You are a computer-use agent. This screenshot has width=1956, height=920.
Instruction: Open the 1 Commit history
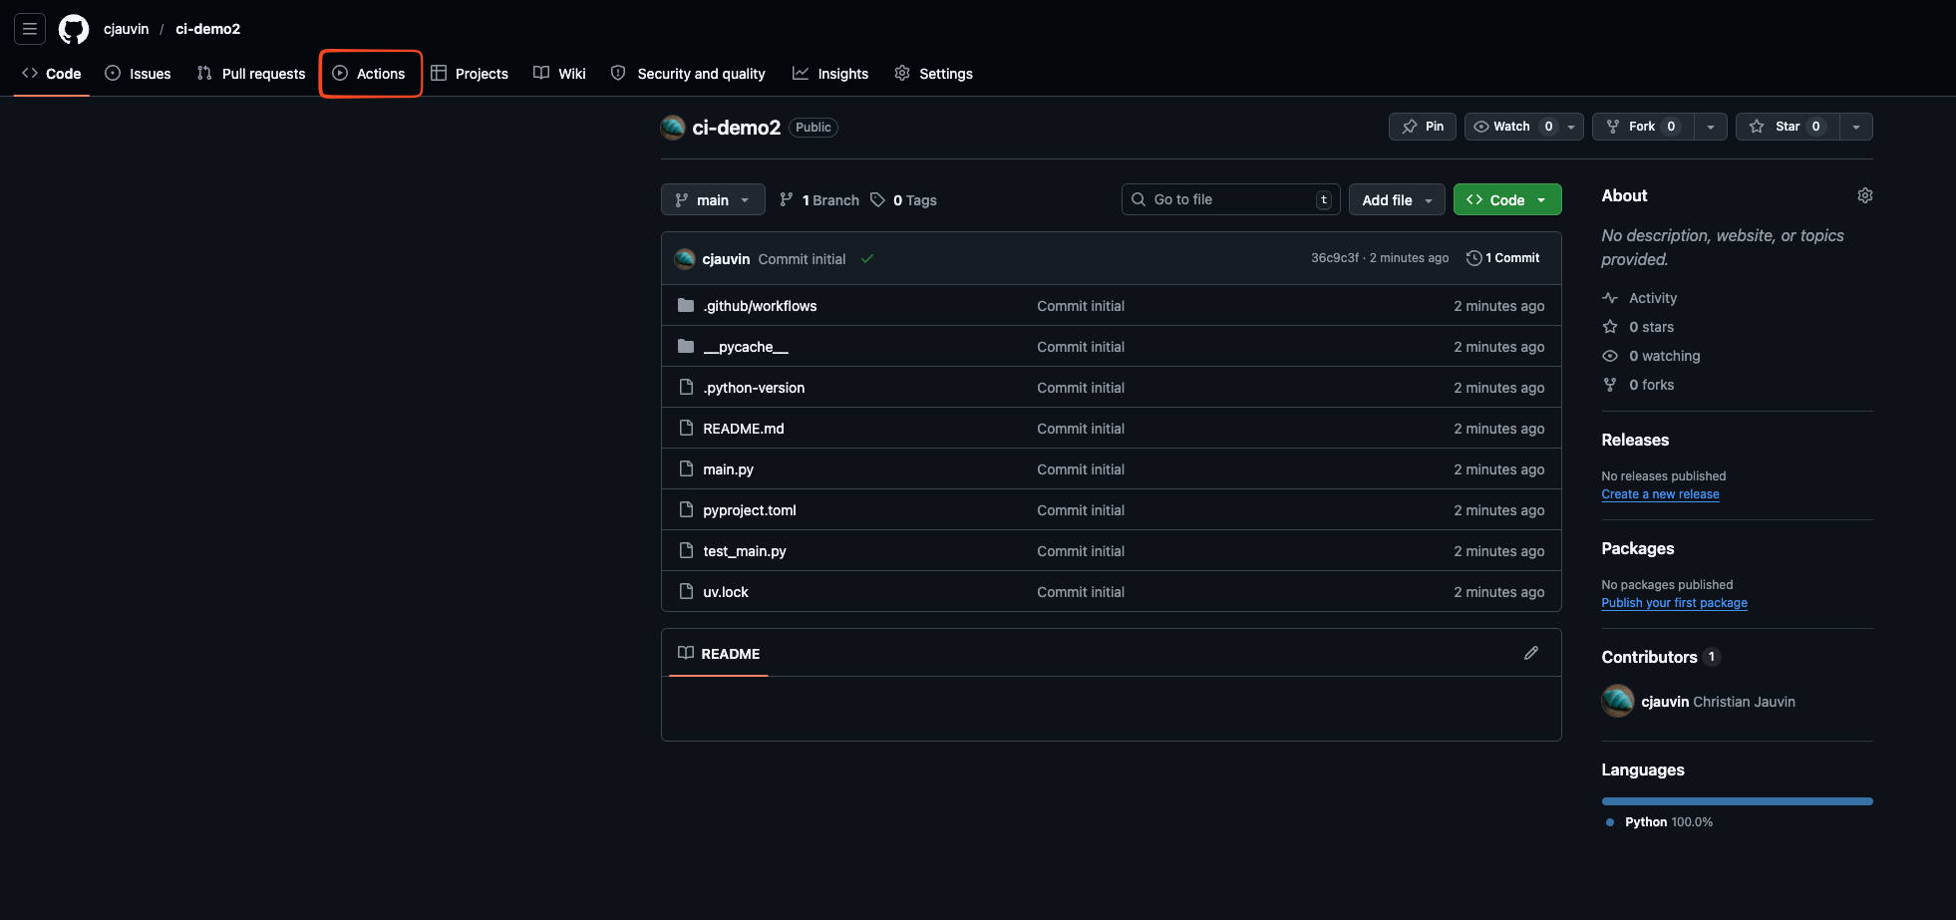point(1503,258)
